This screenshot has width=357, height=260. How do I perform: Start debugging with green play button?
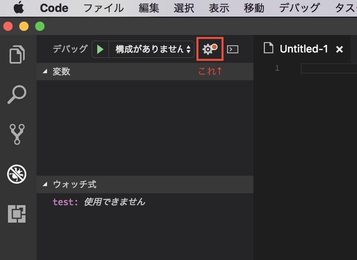[100, 49]
